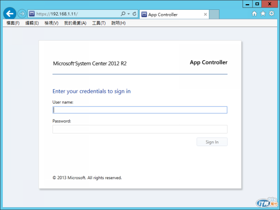Open the 編輯(E) menu
This screenshot has width=280, height=210.
click(x=32, y=23)
